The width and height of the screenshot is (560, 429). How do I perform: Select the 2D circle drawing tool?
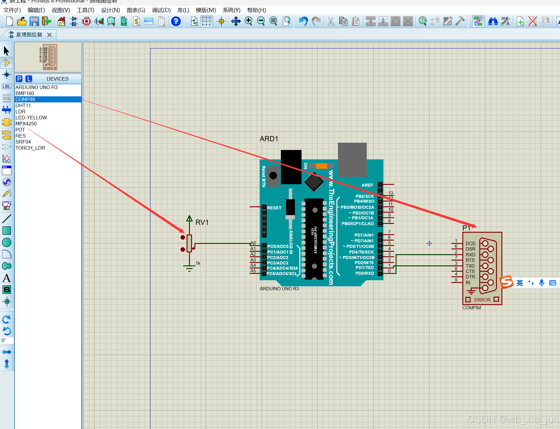[6, 242]
